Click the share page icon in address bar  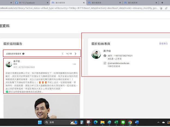pos(166,8)
